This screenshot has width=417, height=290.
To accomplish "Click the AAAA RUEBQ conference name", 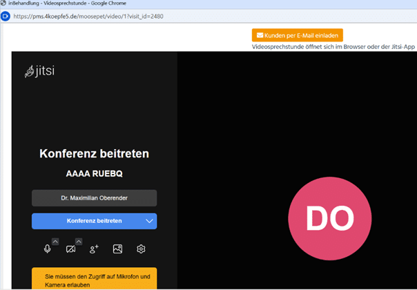I will click(x=94, y=175).
